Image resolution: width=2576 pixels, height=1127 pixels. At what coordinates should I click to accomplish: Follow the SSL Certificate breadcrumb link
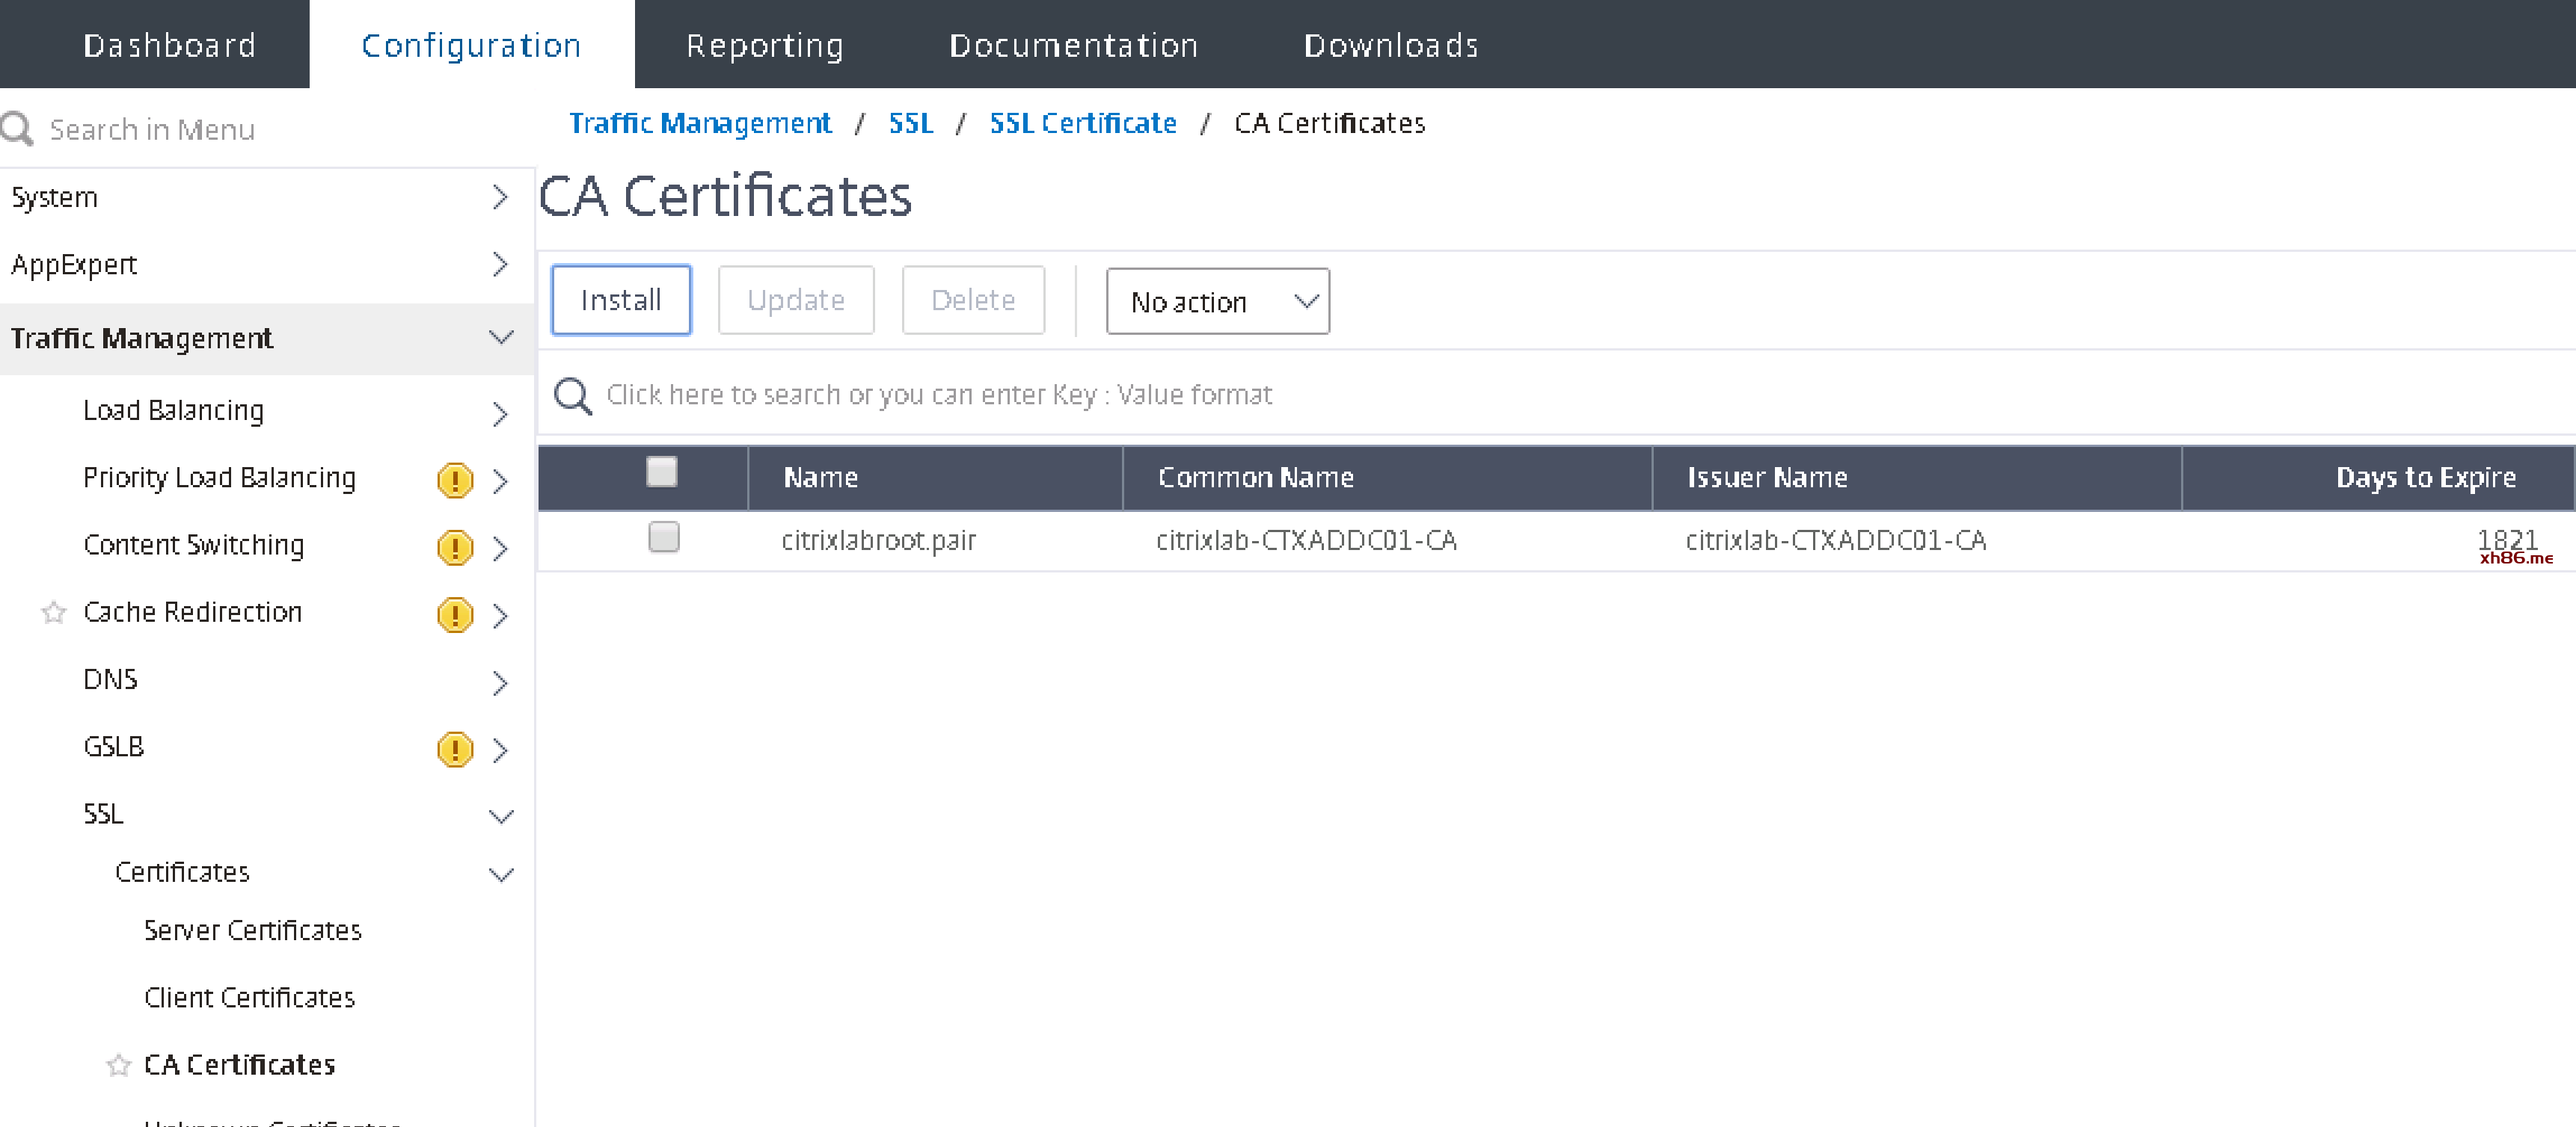(x=1082, y=123)
